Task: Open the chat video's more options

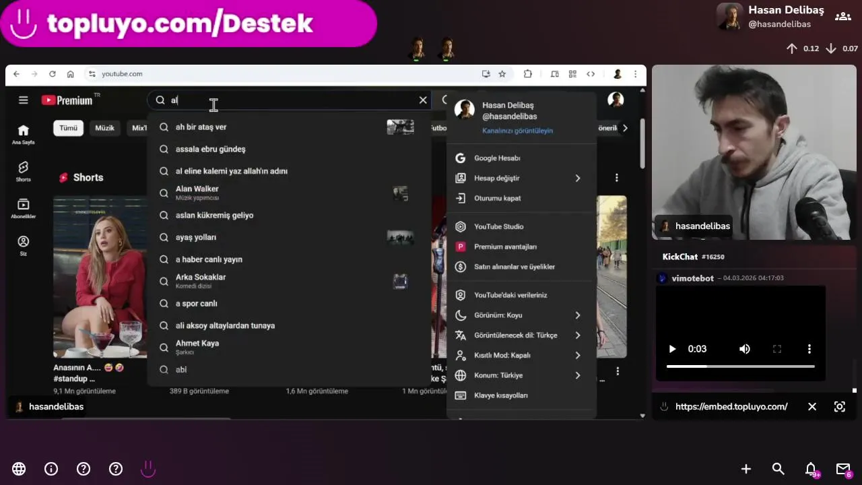Action: [809, 349]
